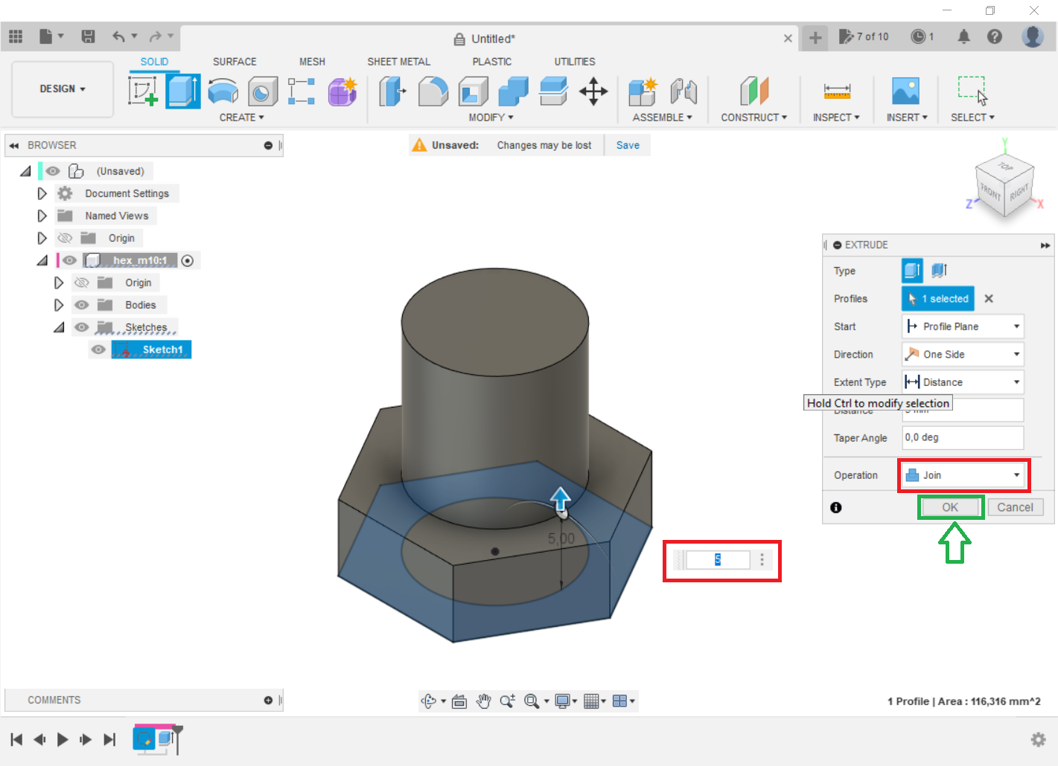This screenshot has height=766, width=1058.
Task: Select the Hole tool icon
Action: point(262,91)
